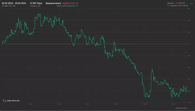The height and width of the screenshot is (111, 195).
Task: Click the 'Выиграл всего:' header label
Action: tap(53, 3)
